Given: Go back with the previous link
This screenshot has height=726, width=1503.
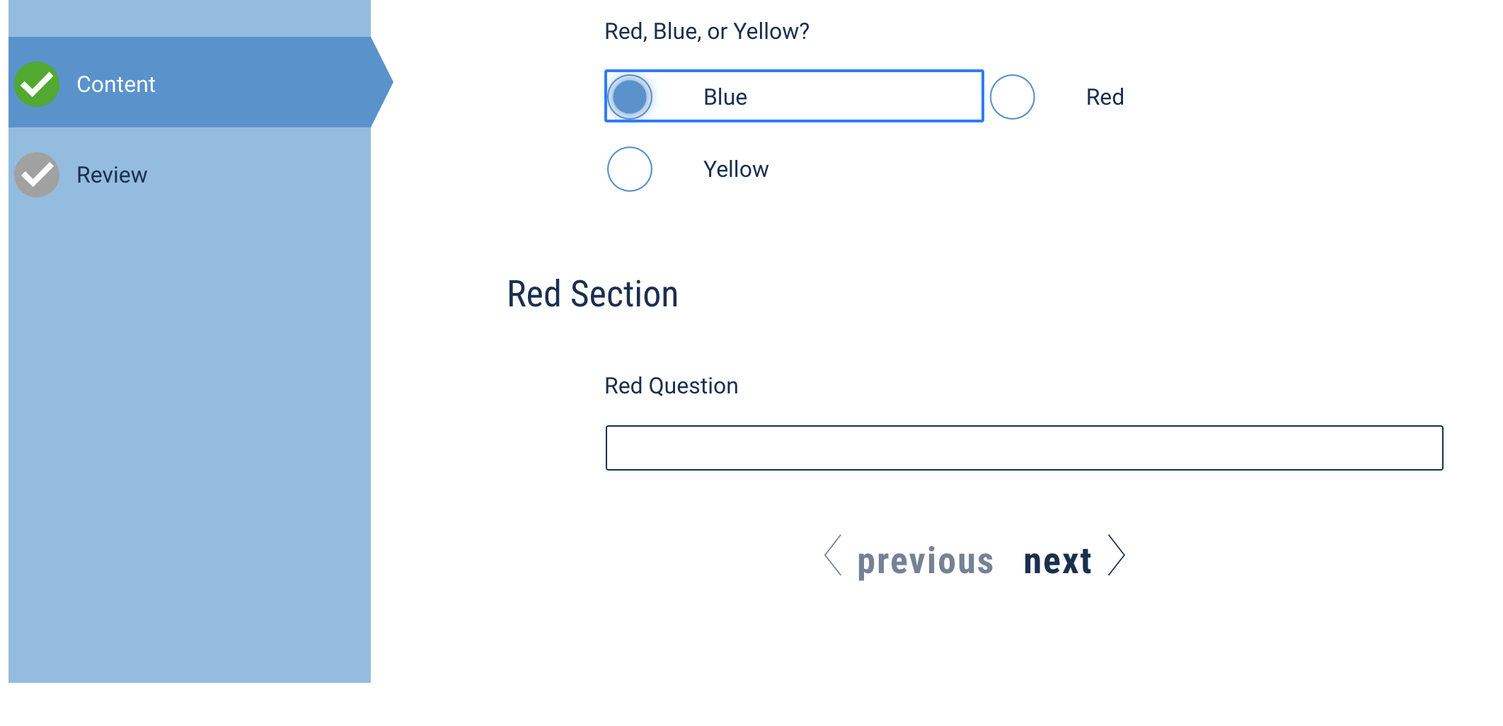Looking at the screenshot, I should 926,563.
